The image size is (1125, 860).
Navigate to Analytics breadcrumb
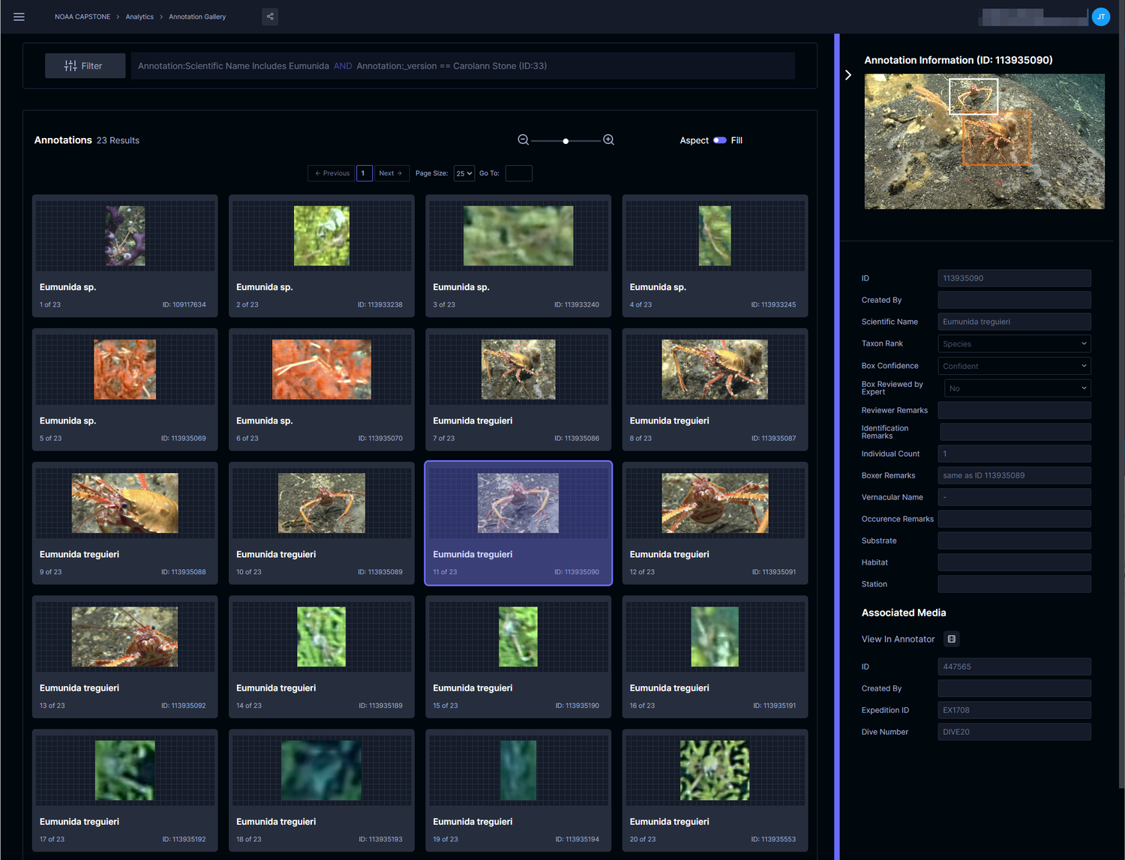tap(139, 16)
